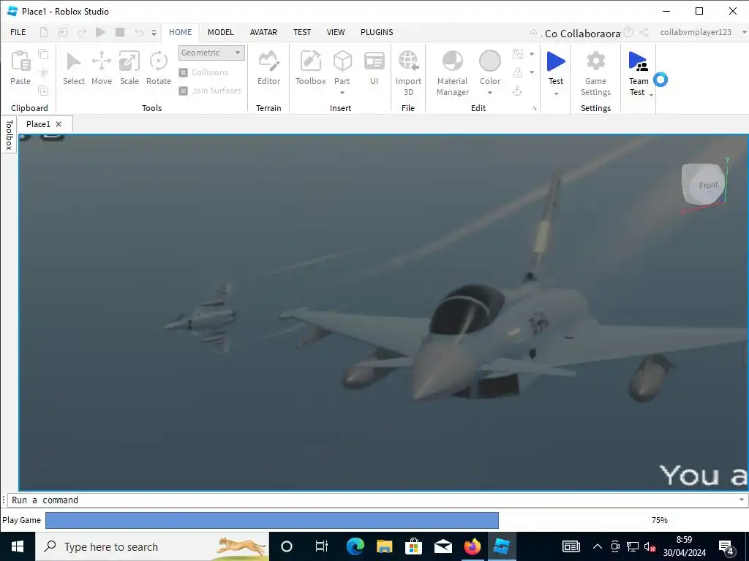Open Firefox from taskbar

point(473,546)
